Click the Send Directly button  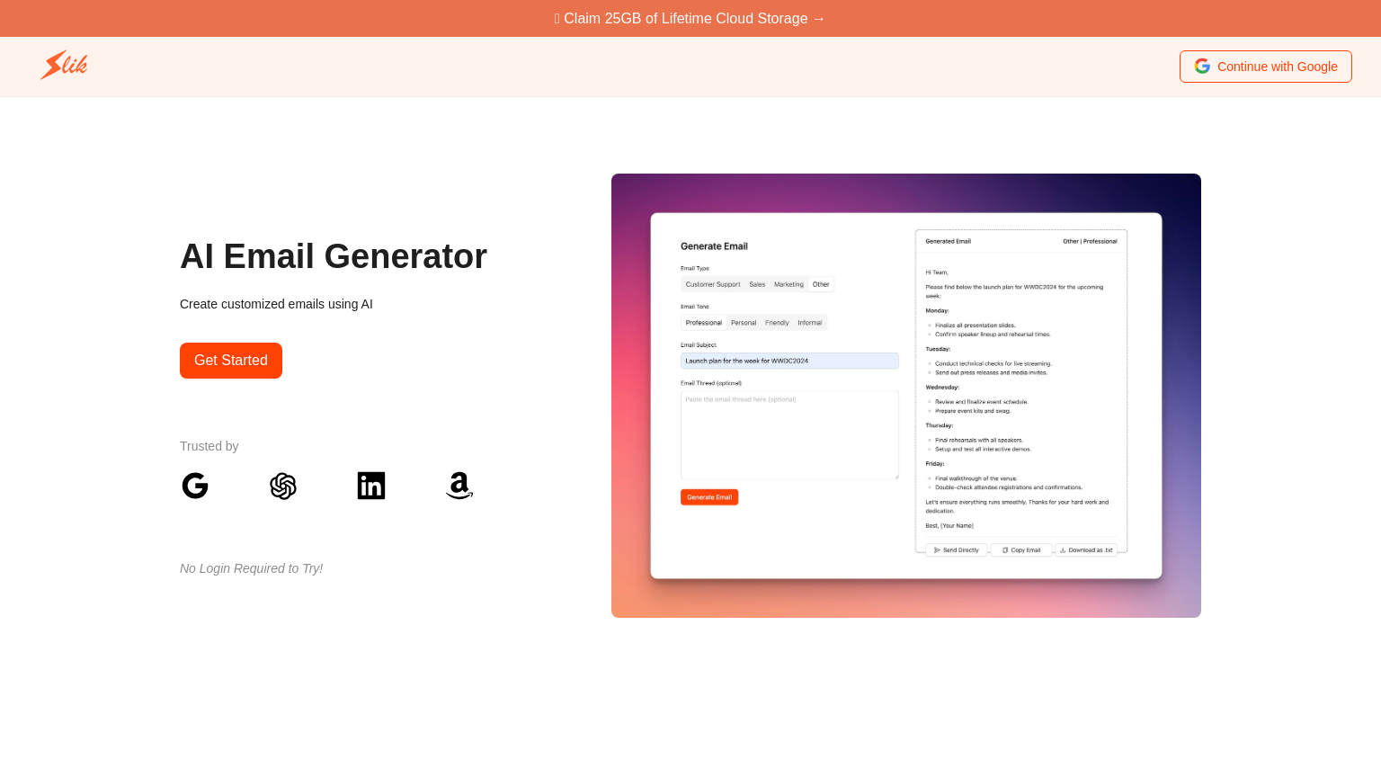coord(956,549)
